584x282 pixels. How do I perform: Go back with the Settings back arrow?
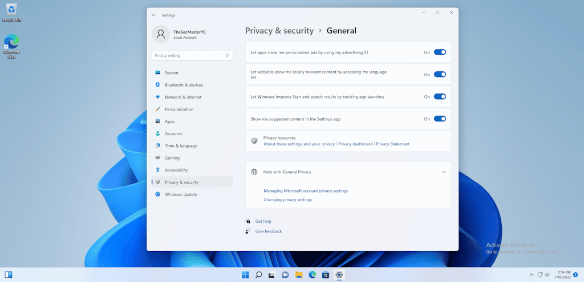[x=154, y=15]
